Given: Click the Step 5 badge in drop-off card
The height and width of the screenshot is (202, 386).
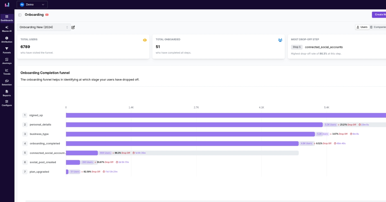Looking at the screenshot, I should (297, 47).
